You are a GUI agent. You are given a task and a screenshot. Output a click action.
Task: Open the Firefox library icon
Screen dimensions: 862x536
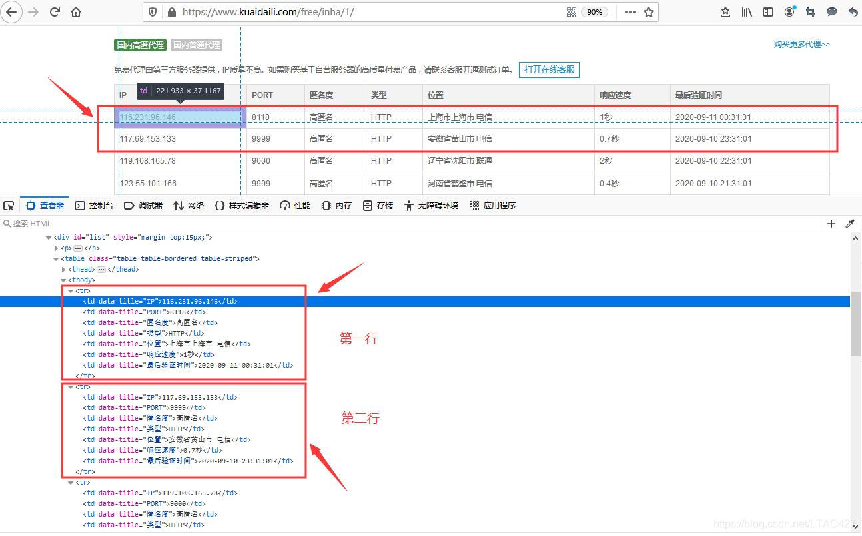click(x=747, y=12)
